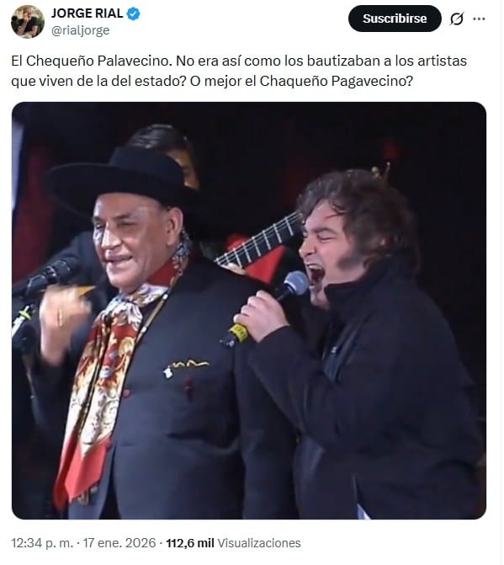Open the 112,6 mil view count
This screenshot has width=504, height=565.
pos(189,542)
